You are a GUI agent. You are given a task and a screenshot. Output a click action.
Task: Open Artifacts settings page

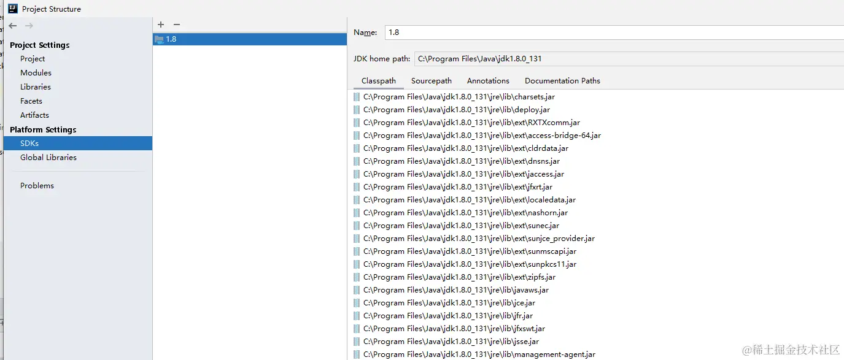[x=34, y=115]
